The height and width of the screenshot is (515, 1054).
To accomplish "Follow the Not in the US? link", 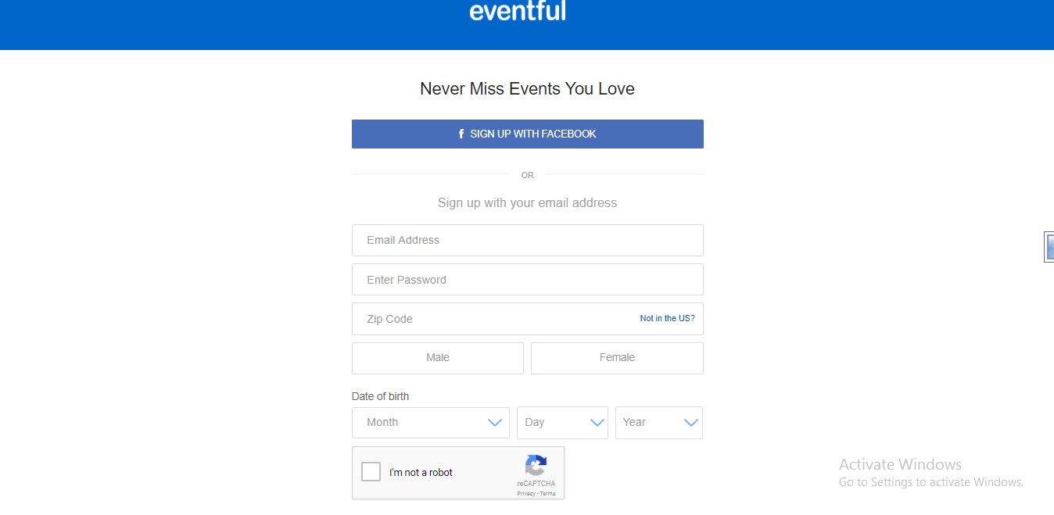I will (667, 319).
